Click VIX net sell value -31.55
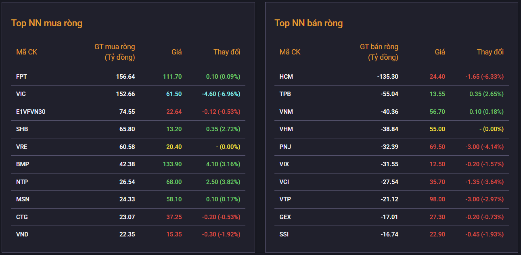Viewport: 521px width, 255px height. click(x=389, y=164)
